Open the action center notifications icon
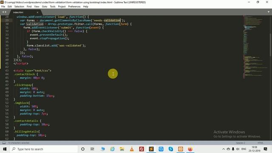Screen dimensions: 272x153 [x=265, y=149]
